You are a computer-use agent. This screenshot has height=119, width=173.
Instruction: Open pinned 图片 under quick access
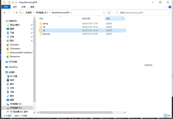point(12,41)
